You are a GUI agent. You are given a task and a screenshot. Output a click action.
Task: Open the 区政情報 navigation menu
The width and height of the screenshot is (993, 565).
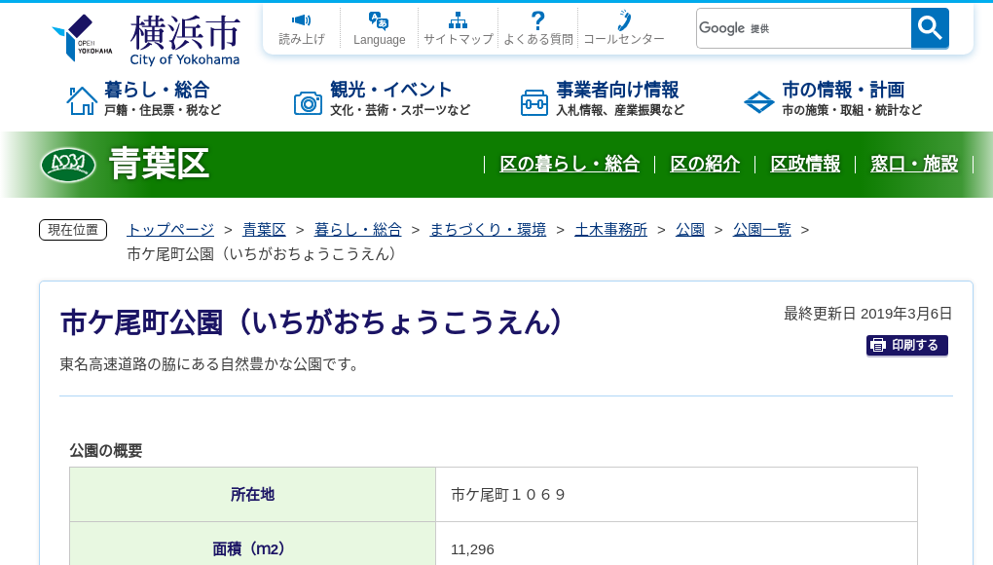[x=805, y=166]
